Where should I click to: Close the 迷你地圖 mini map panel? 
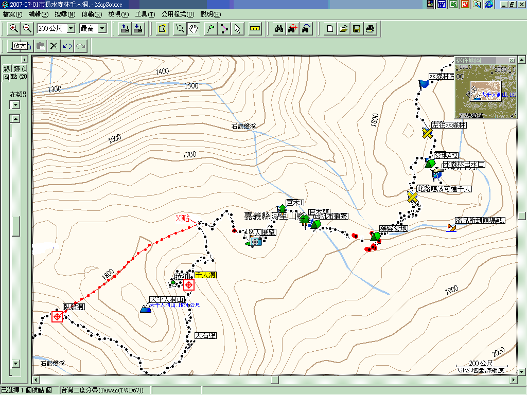point(512,61)
